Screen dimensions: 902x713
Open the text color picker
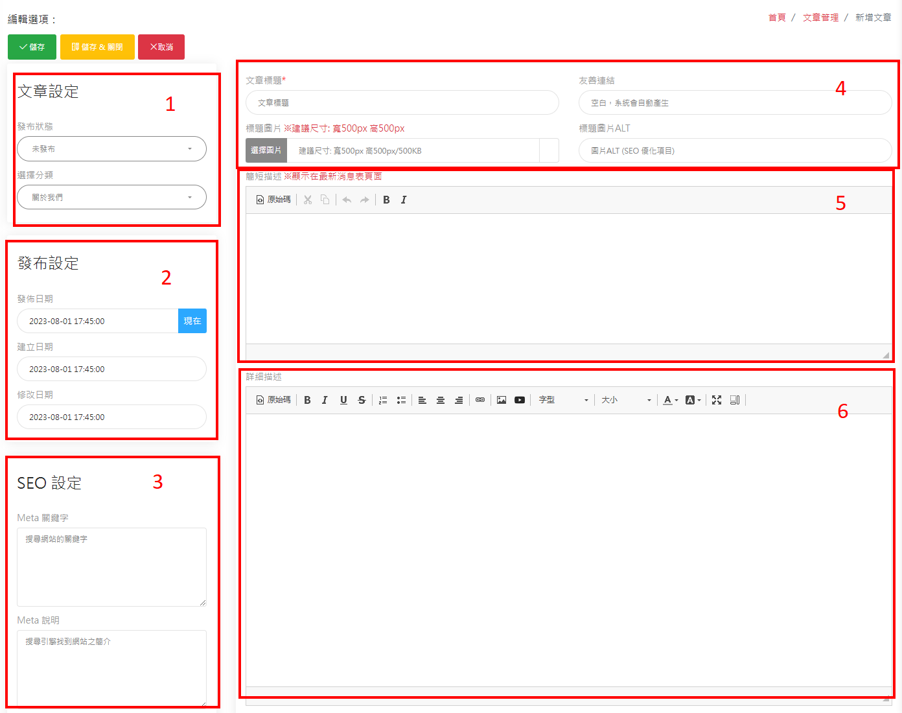click(670, 400)
